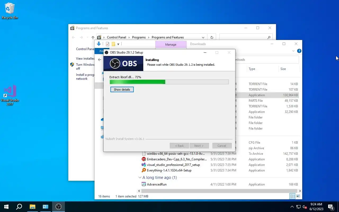Open Recycle Bin on desktop
339x212 pixels.
coord(10,11)
